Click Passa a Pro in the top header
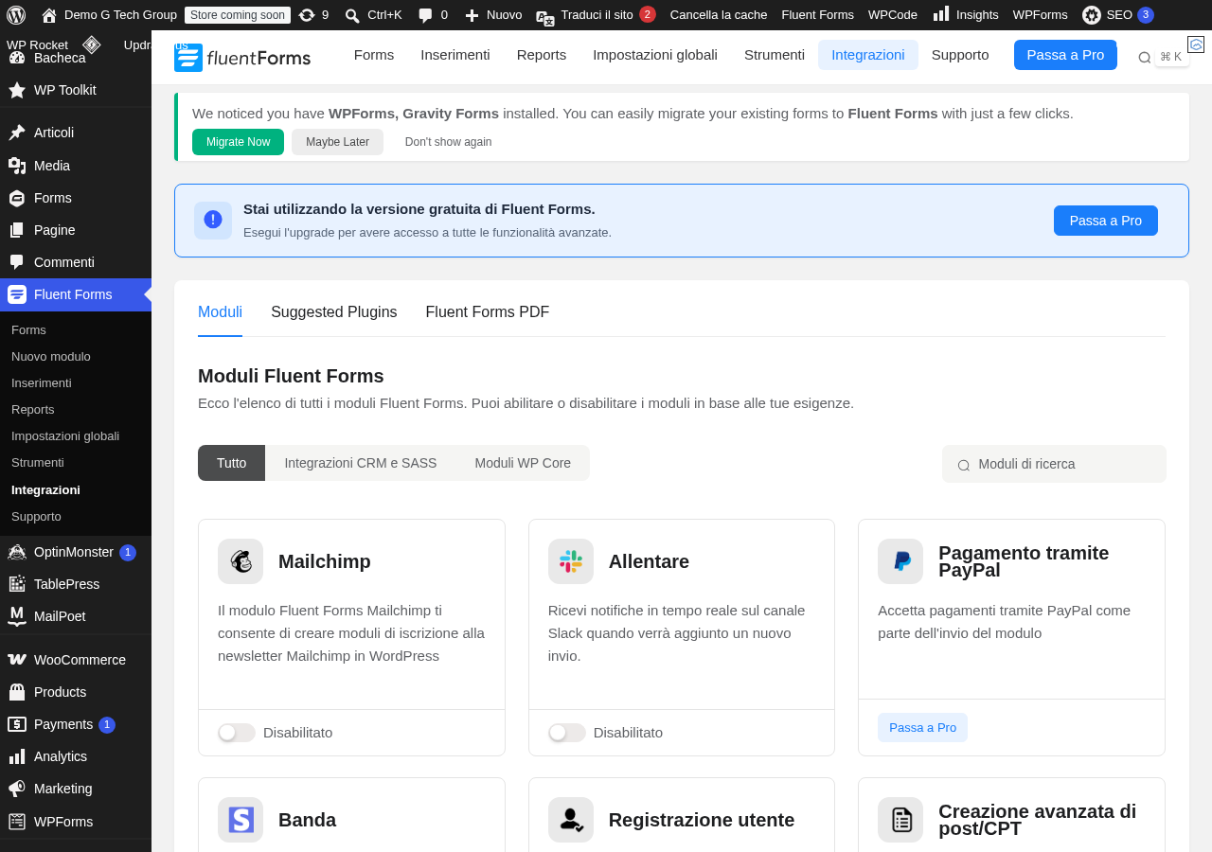 coord(1065,55)
